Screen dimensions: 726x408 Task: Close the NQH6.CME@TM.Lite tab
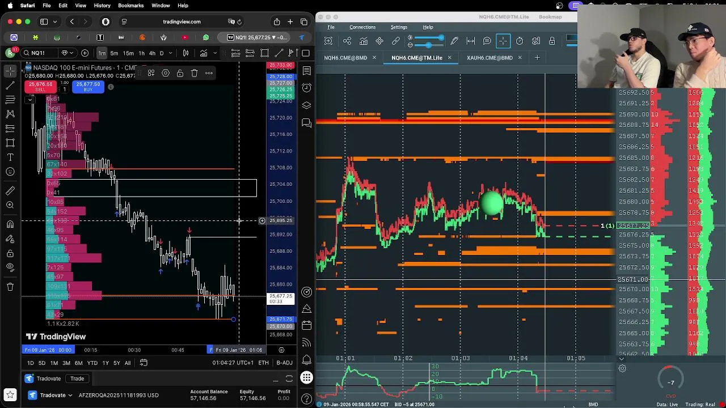(450, 58)
